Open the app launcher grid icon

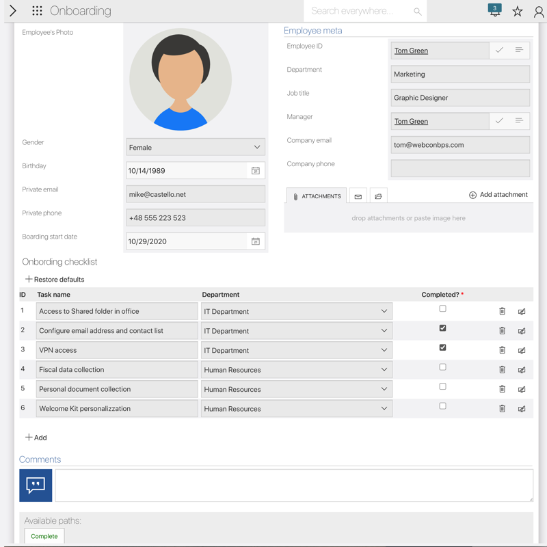pyautogui.click(x=37, y=11)
